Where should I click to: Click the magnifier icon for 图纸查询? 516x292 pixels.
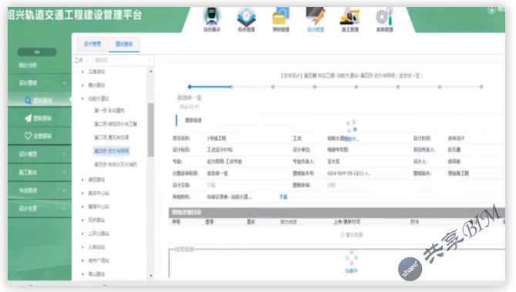coord(28,101)
